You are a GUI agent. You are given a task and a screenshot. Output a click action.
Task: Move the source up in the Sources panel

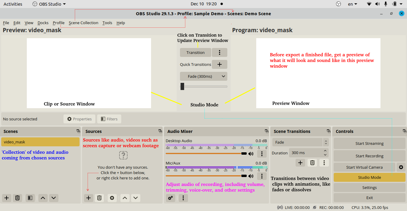[125, 198]
